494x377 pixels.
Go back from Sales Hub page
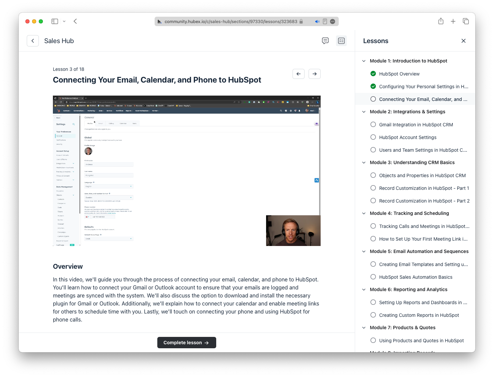pyautogui.click(x=33, y=41)
